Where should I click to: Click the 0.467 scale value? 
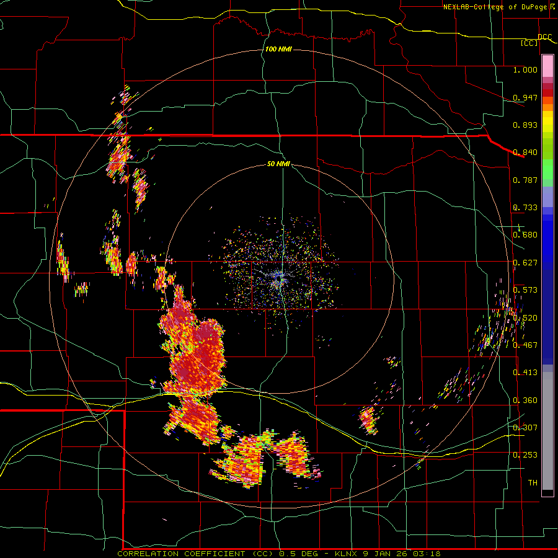coord(525,345)
